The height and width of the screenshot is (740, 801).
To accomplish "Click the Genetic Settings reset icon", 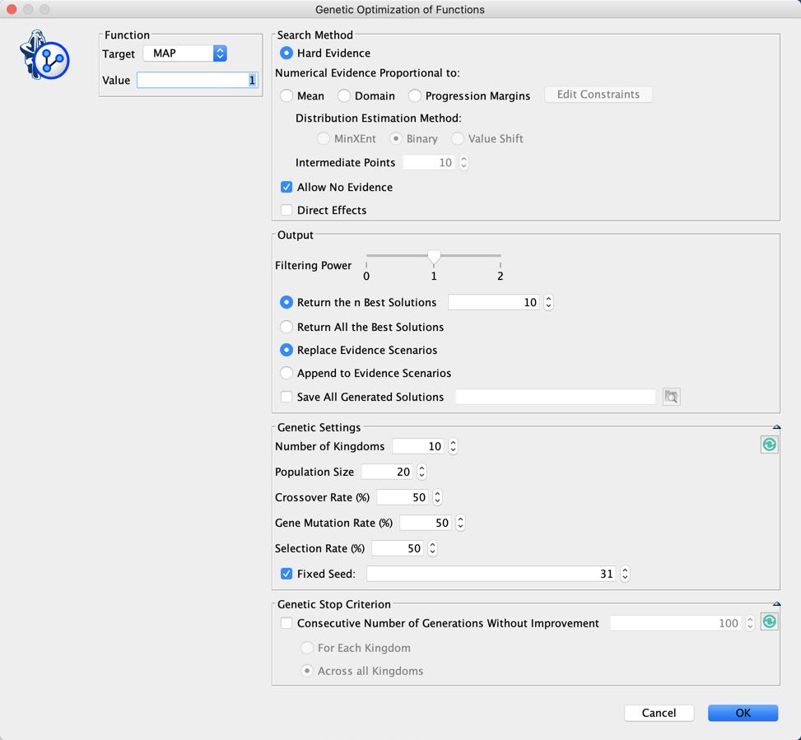I will 769,444.
